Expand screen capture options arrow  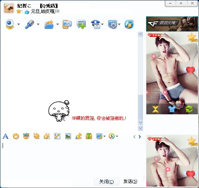tap(104, 136)
